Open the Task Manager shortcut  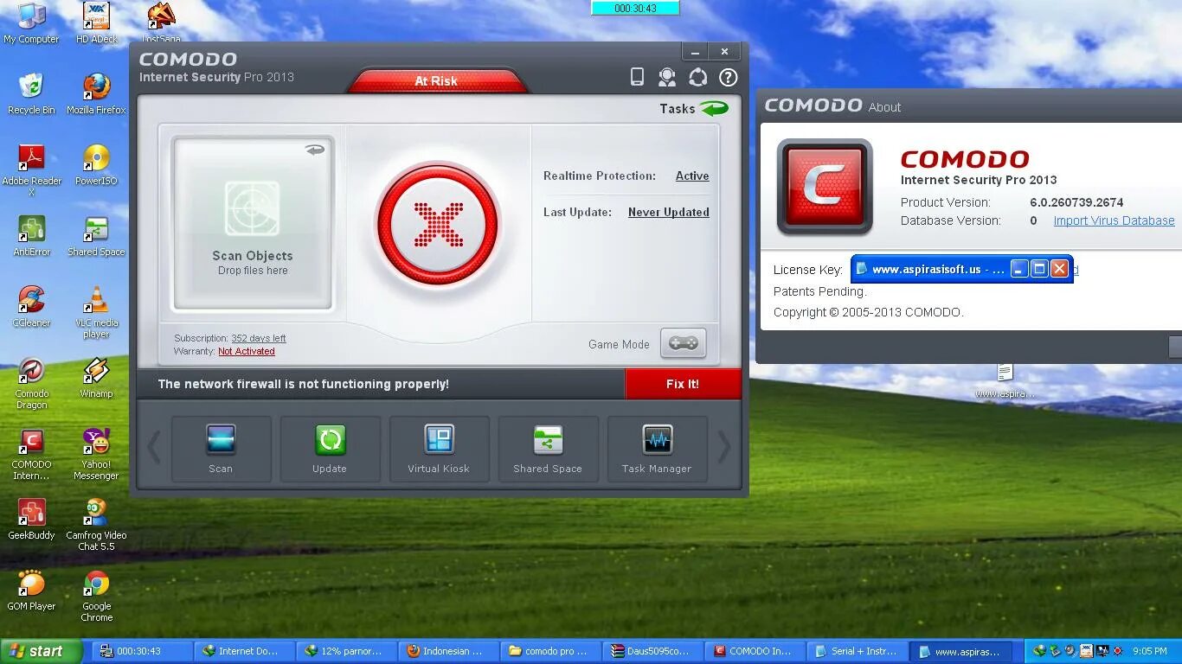(x=657, y=449)
